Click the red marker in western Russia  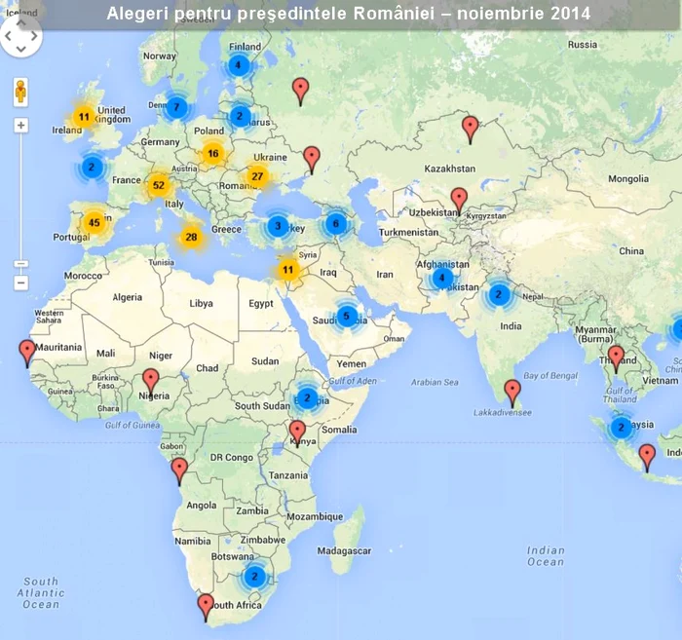(300, 91)
